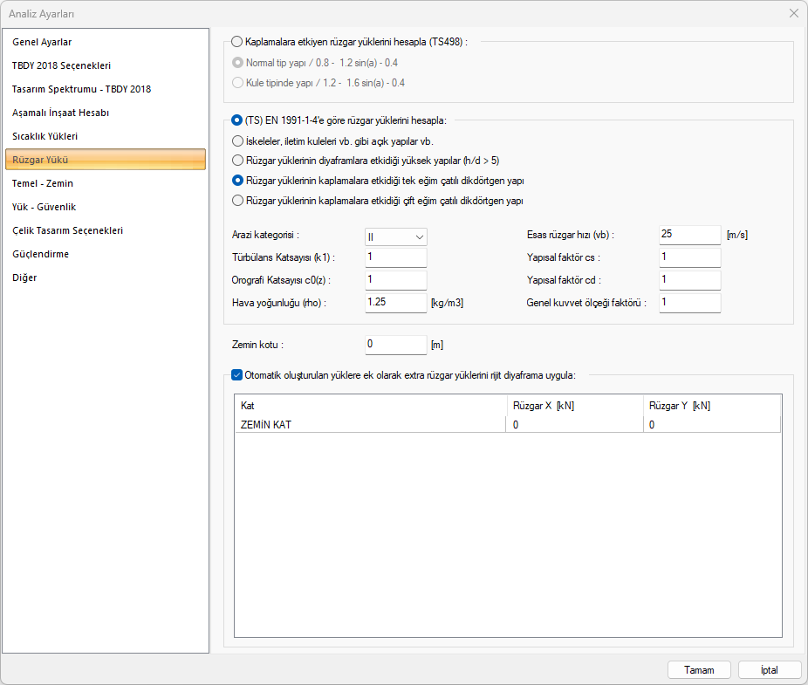Select Rüzgar X cell for ZEMİN KAT

click(574, 425)
